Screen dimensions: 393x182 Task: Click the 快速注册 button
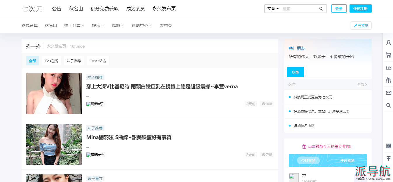click(360, 9)
